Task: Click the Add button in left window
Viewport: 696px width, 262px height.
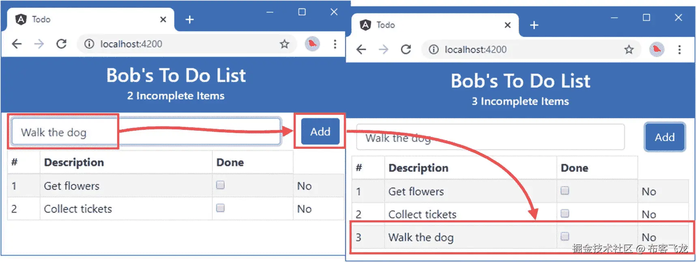Action: [x=320, y=131]
